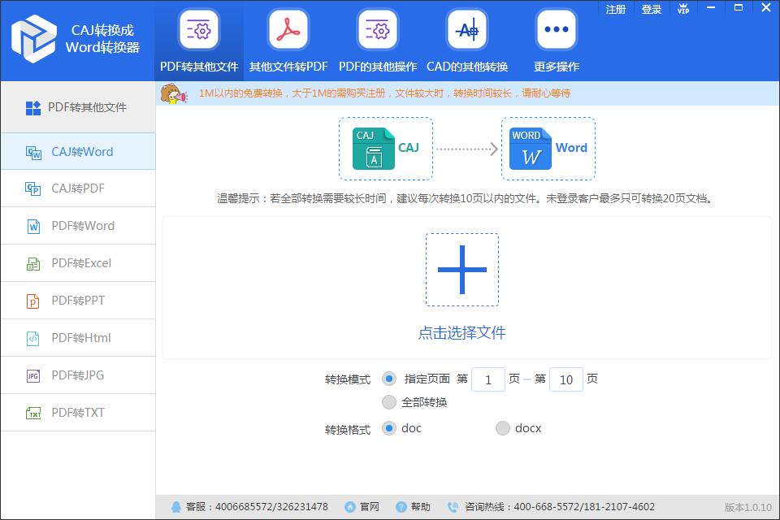Click the VIP icon in the title bar
Screen dimensions: 780x520
[684, 9]
